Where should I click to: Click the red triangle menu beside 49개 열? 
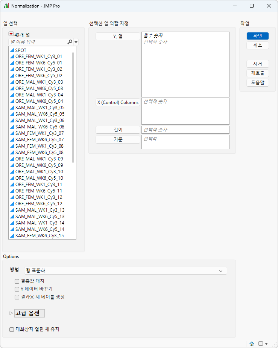[11, 34]
